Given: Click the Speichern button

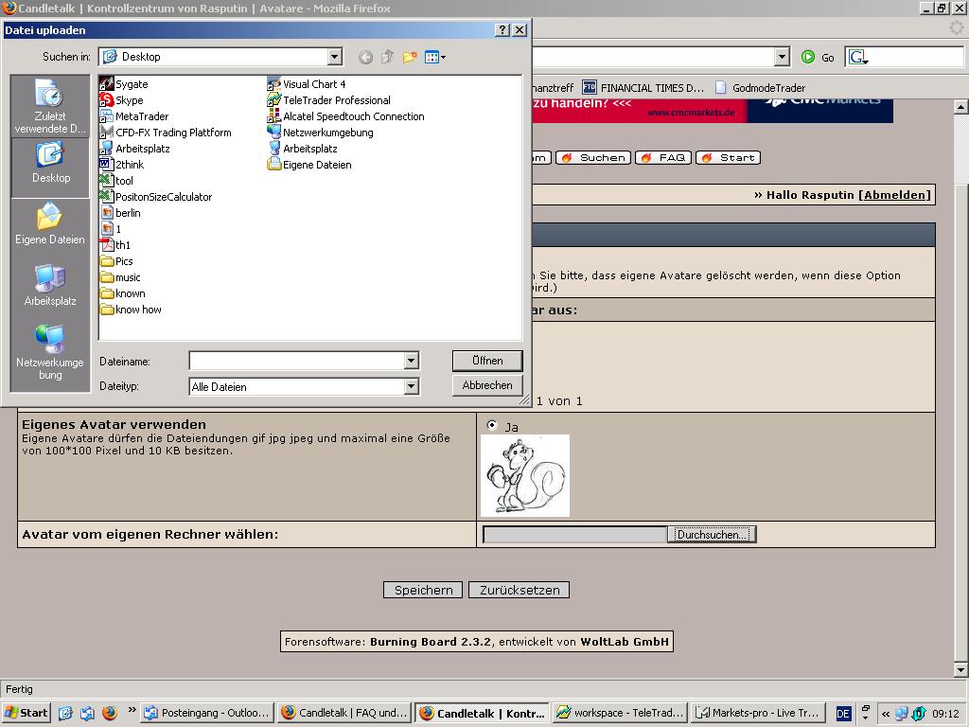Looking at the screenshot, I should click(423, 590).
